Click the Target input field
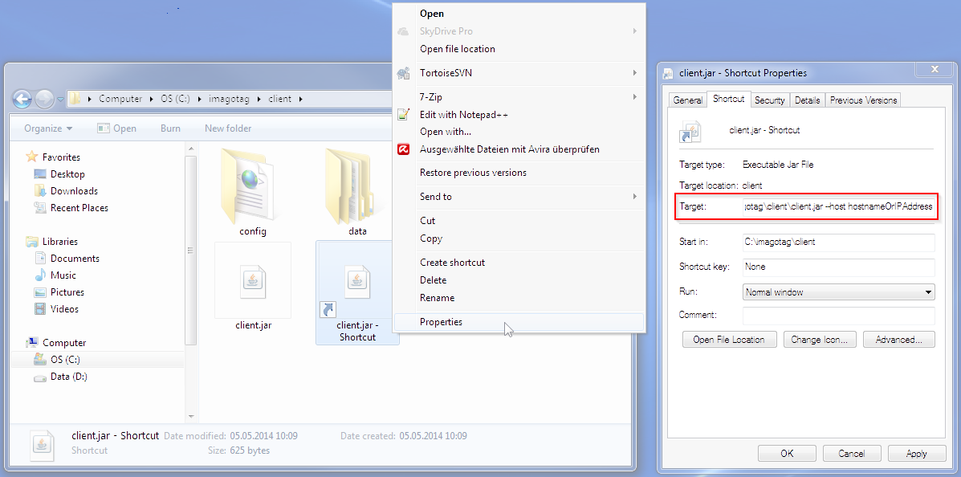The image size is (961, 477). [838, 206]
